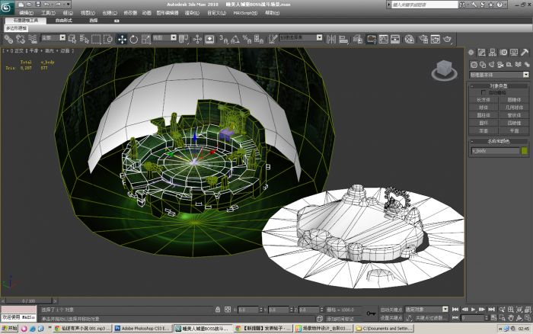The width and height of the screenshot is (533, 334).
Task: Click Use Pivot Point Center icon
Action: click(x=184, y=39)
